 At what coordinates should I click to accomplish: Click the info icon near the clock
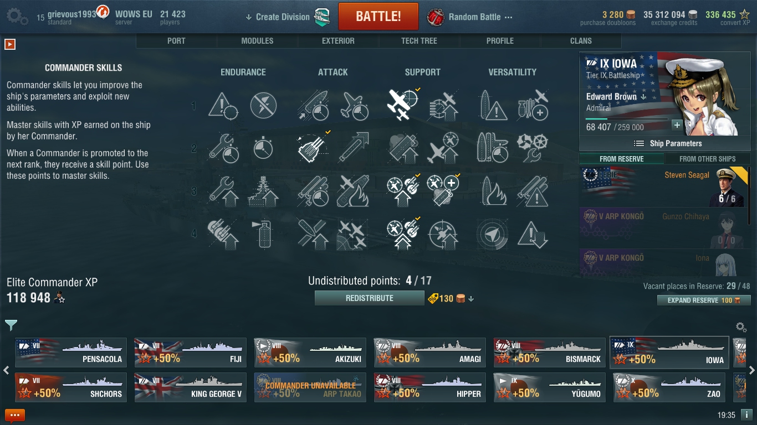coord(746,414)
